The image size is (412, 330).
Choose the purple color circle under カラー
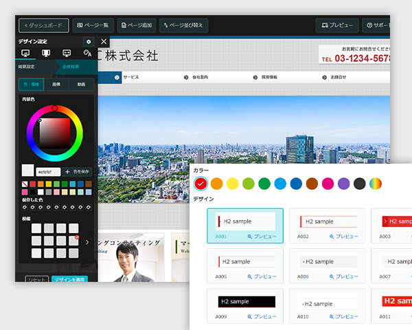tap(344, 184)
